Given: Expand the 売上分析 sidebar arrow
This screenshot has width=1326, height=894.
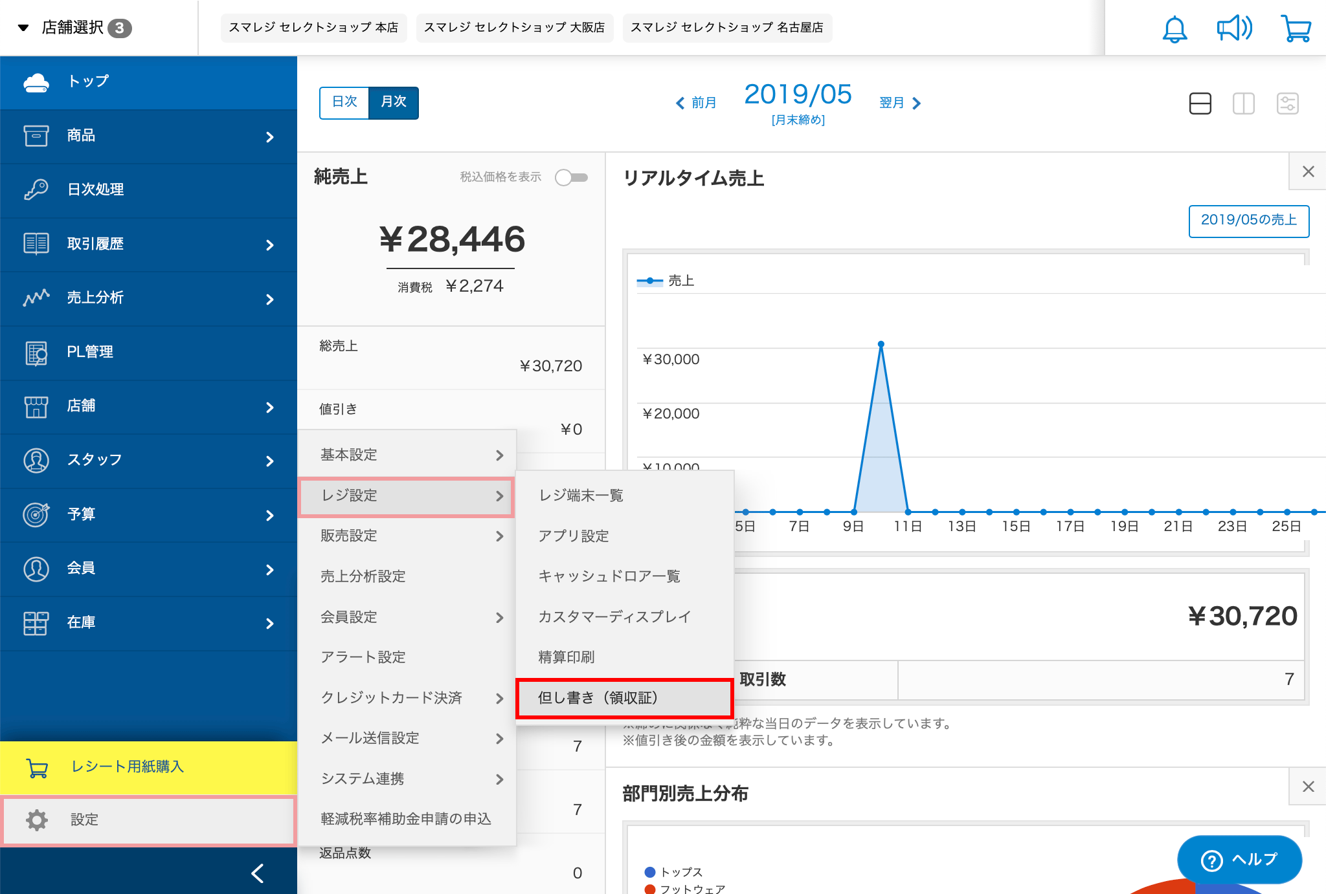Looking at the screenshot, I should (270, 299).
